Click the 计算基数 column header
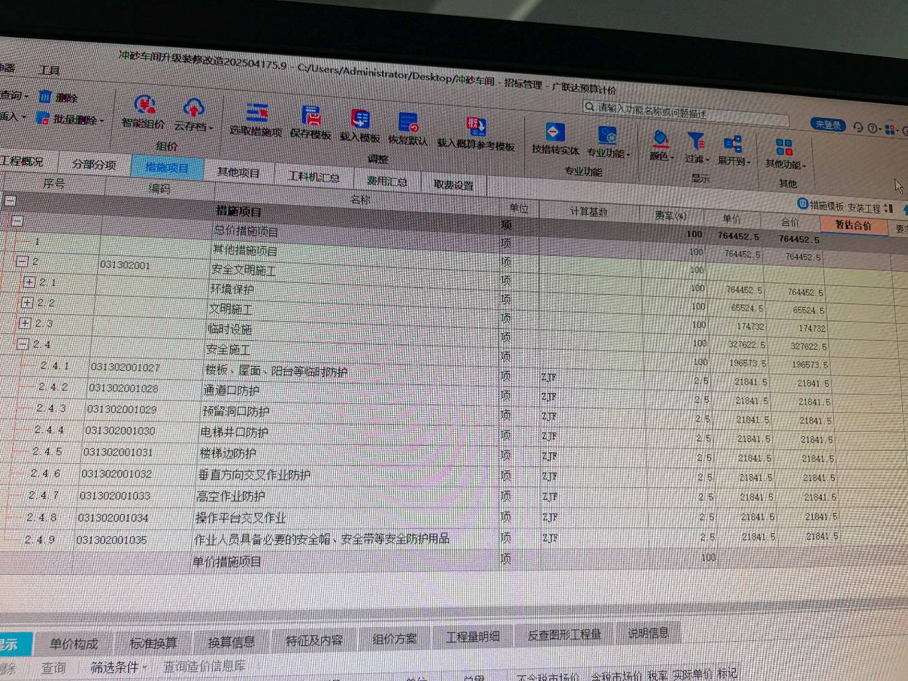 click(589, 212)
